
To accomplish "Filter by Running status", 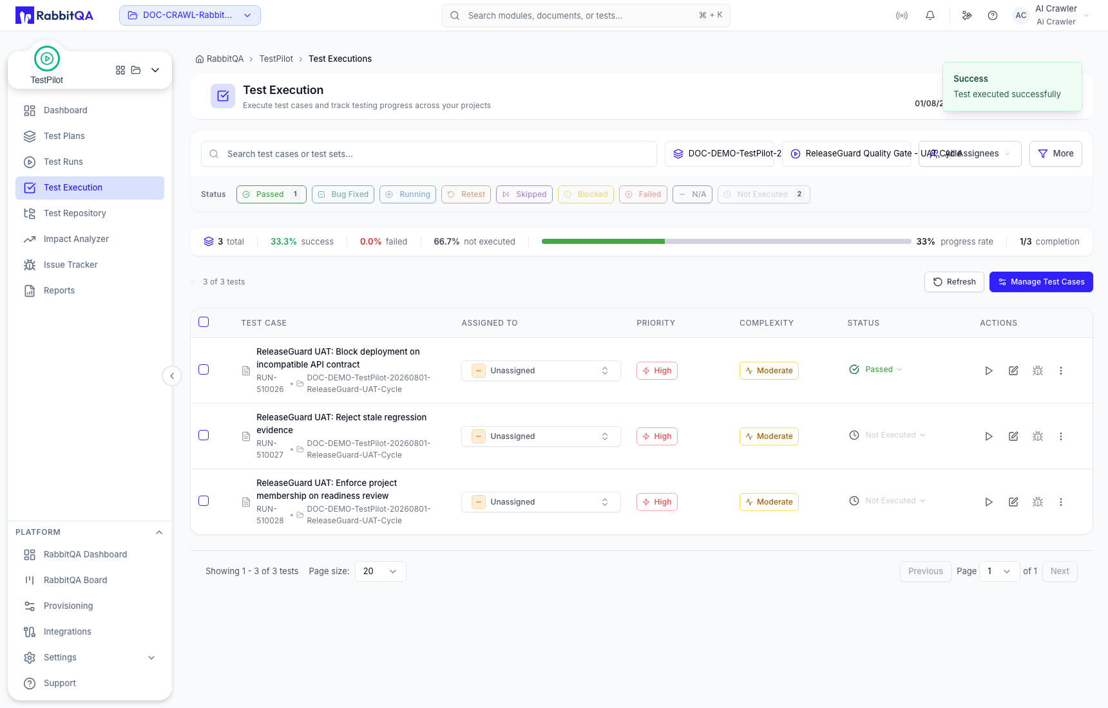I will click(x=408, y=194).
